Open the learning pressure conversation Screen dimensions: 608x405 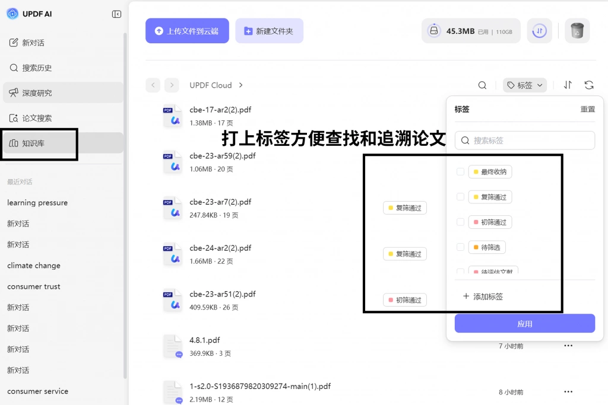point(37,203)
